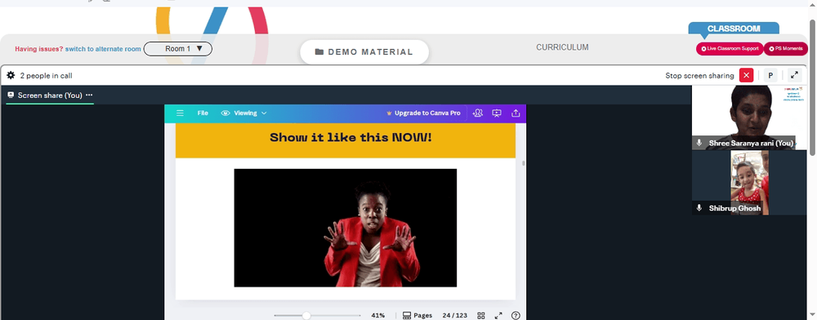Select Shibrup Ghosh video thumbnail

(x=748, y=183)
